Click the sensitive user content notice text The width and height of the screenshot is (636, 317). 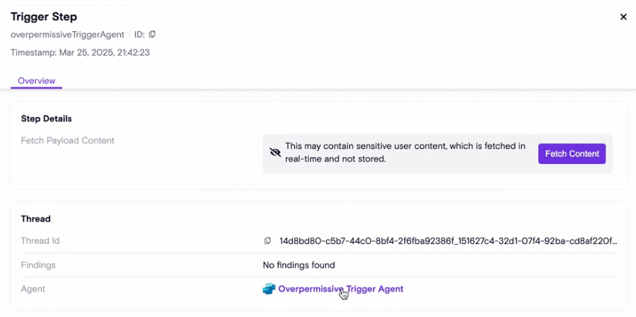(x=405, y=152)
